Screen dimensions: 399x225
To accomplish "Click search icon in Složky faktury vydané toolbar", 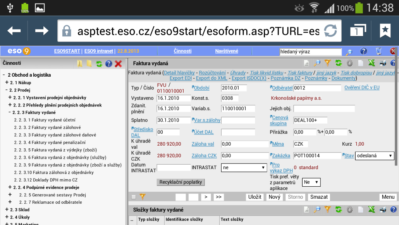I will pyautogui.click(x=317, y=210).
